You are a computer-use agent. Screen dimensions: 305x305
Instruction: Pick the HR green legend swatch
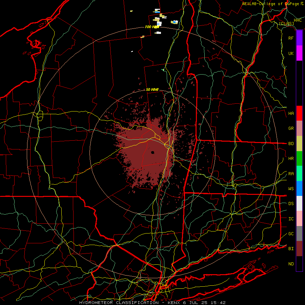[x=299, y=158]
